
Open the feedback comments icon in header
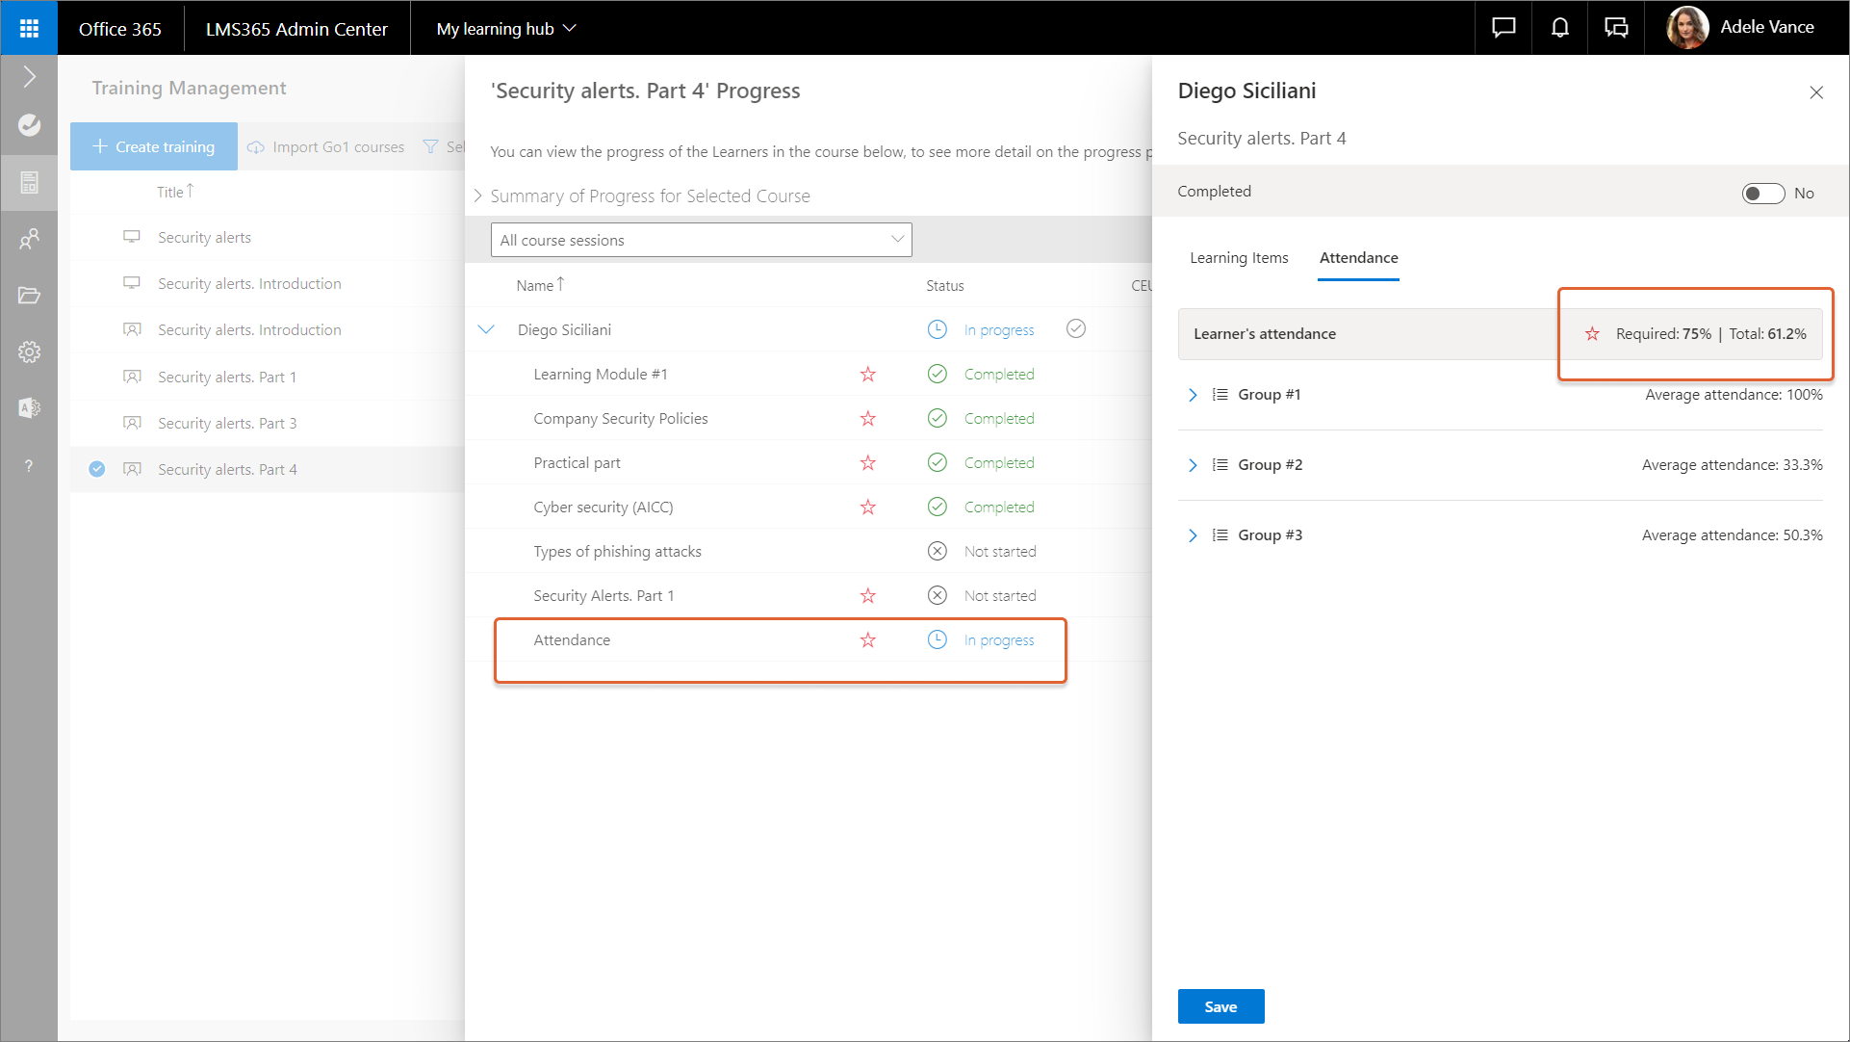(1616, 28)
